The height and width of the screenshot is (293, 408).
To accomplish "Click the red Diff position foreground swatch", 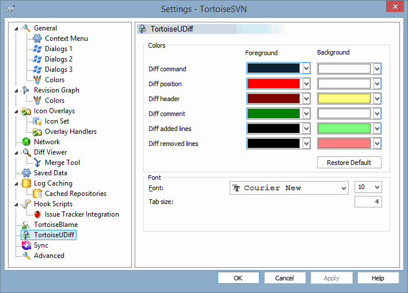I will pyautogui.click(x=273, y=84).
